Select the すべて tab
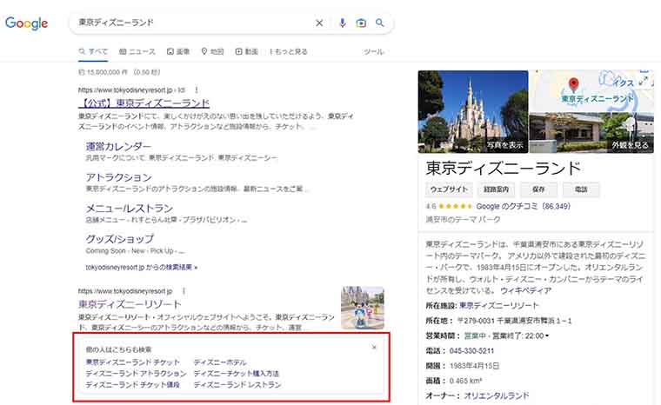This screenshot has height=405, width=661. click(93, 51)
